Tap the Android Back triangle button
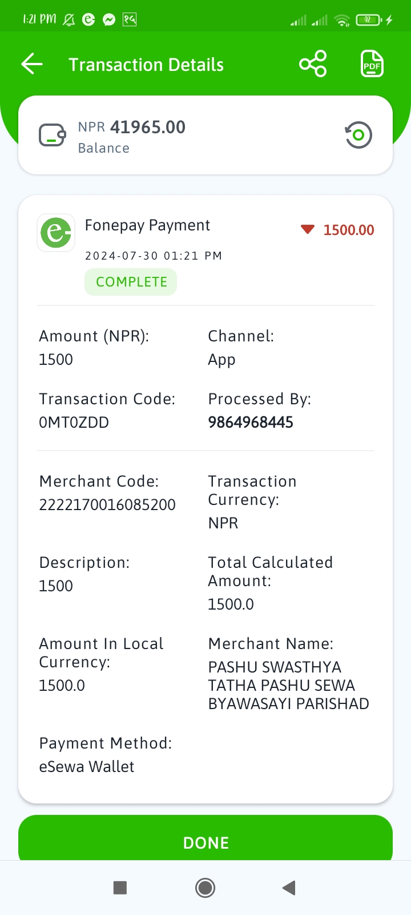The height and width of the screenshot is (915, 411). click(x=289, y=888)
